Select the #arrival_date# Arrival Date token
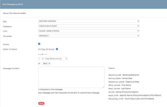This screenshot has width=167, height=107. click(120, 78)
